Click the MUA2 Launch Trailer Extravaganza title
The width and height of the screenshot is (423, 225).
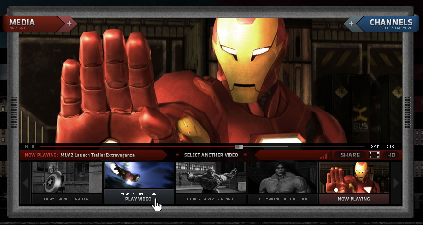[x=97, y=155]
